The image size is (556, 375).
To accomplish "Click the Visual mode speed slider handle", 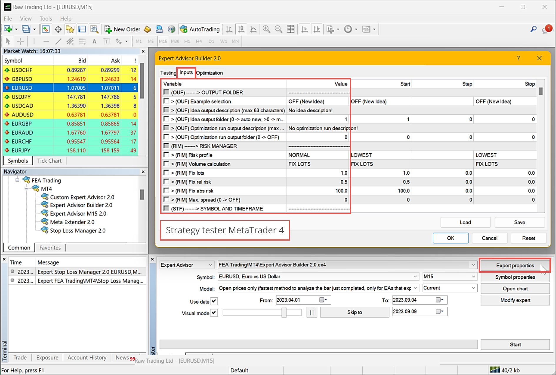I will pyautogui.click(x=284, y=312).
